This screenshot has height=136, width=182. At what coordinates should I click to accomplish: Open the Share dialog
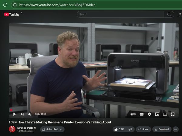point(143,129)
